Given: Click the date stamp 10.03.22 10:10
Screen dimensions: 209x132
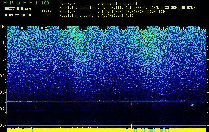Looking at the screenshot, I should [17, 15].
